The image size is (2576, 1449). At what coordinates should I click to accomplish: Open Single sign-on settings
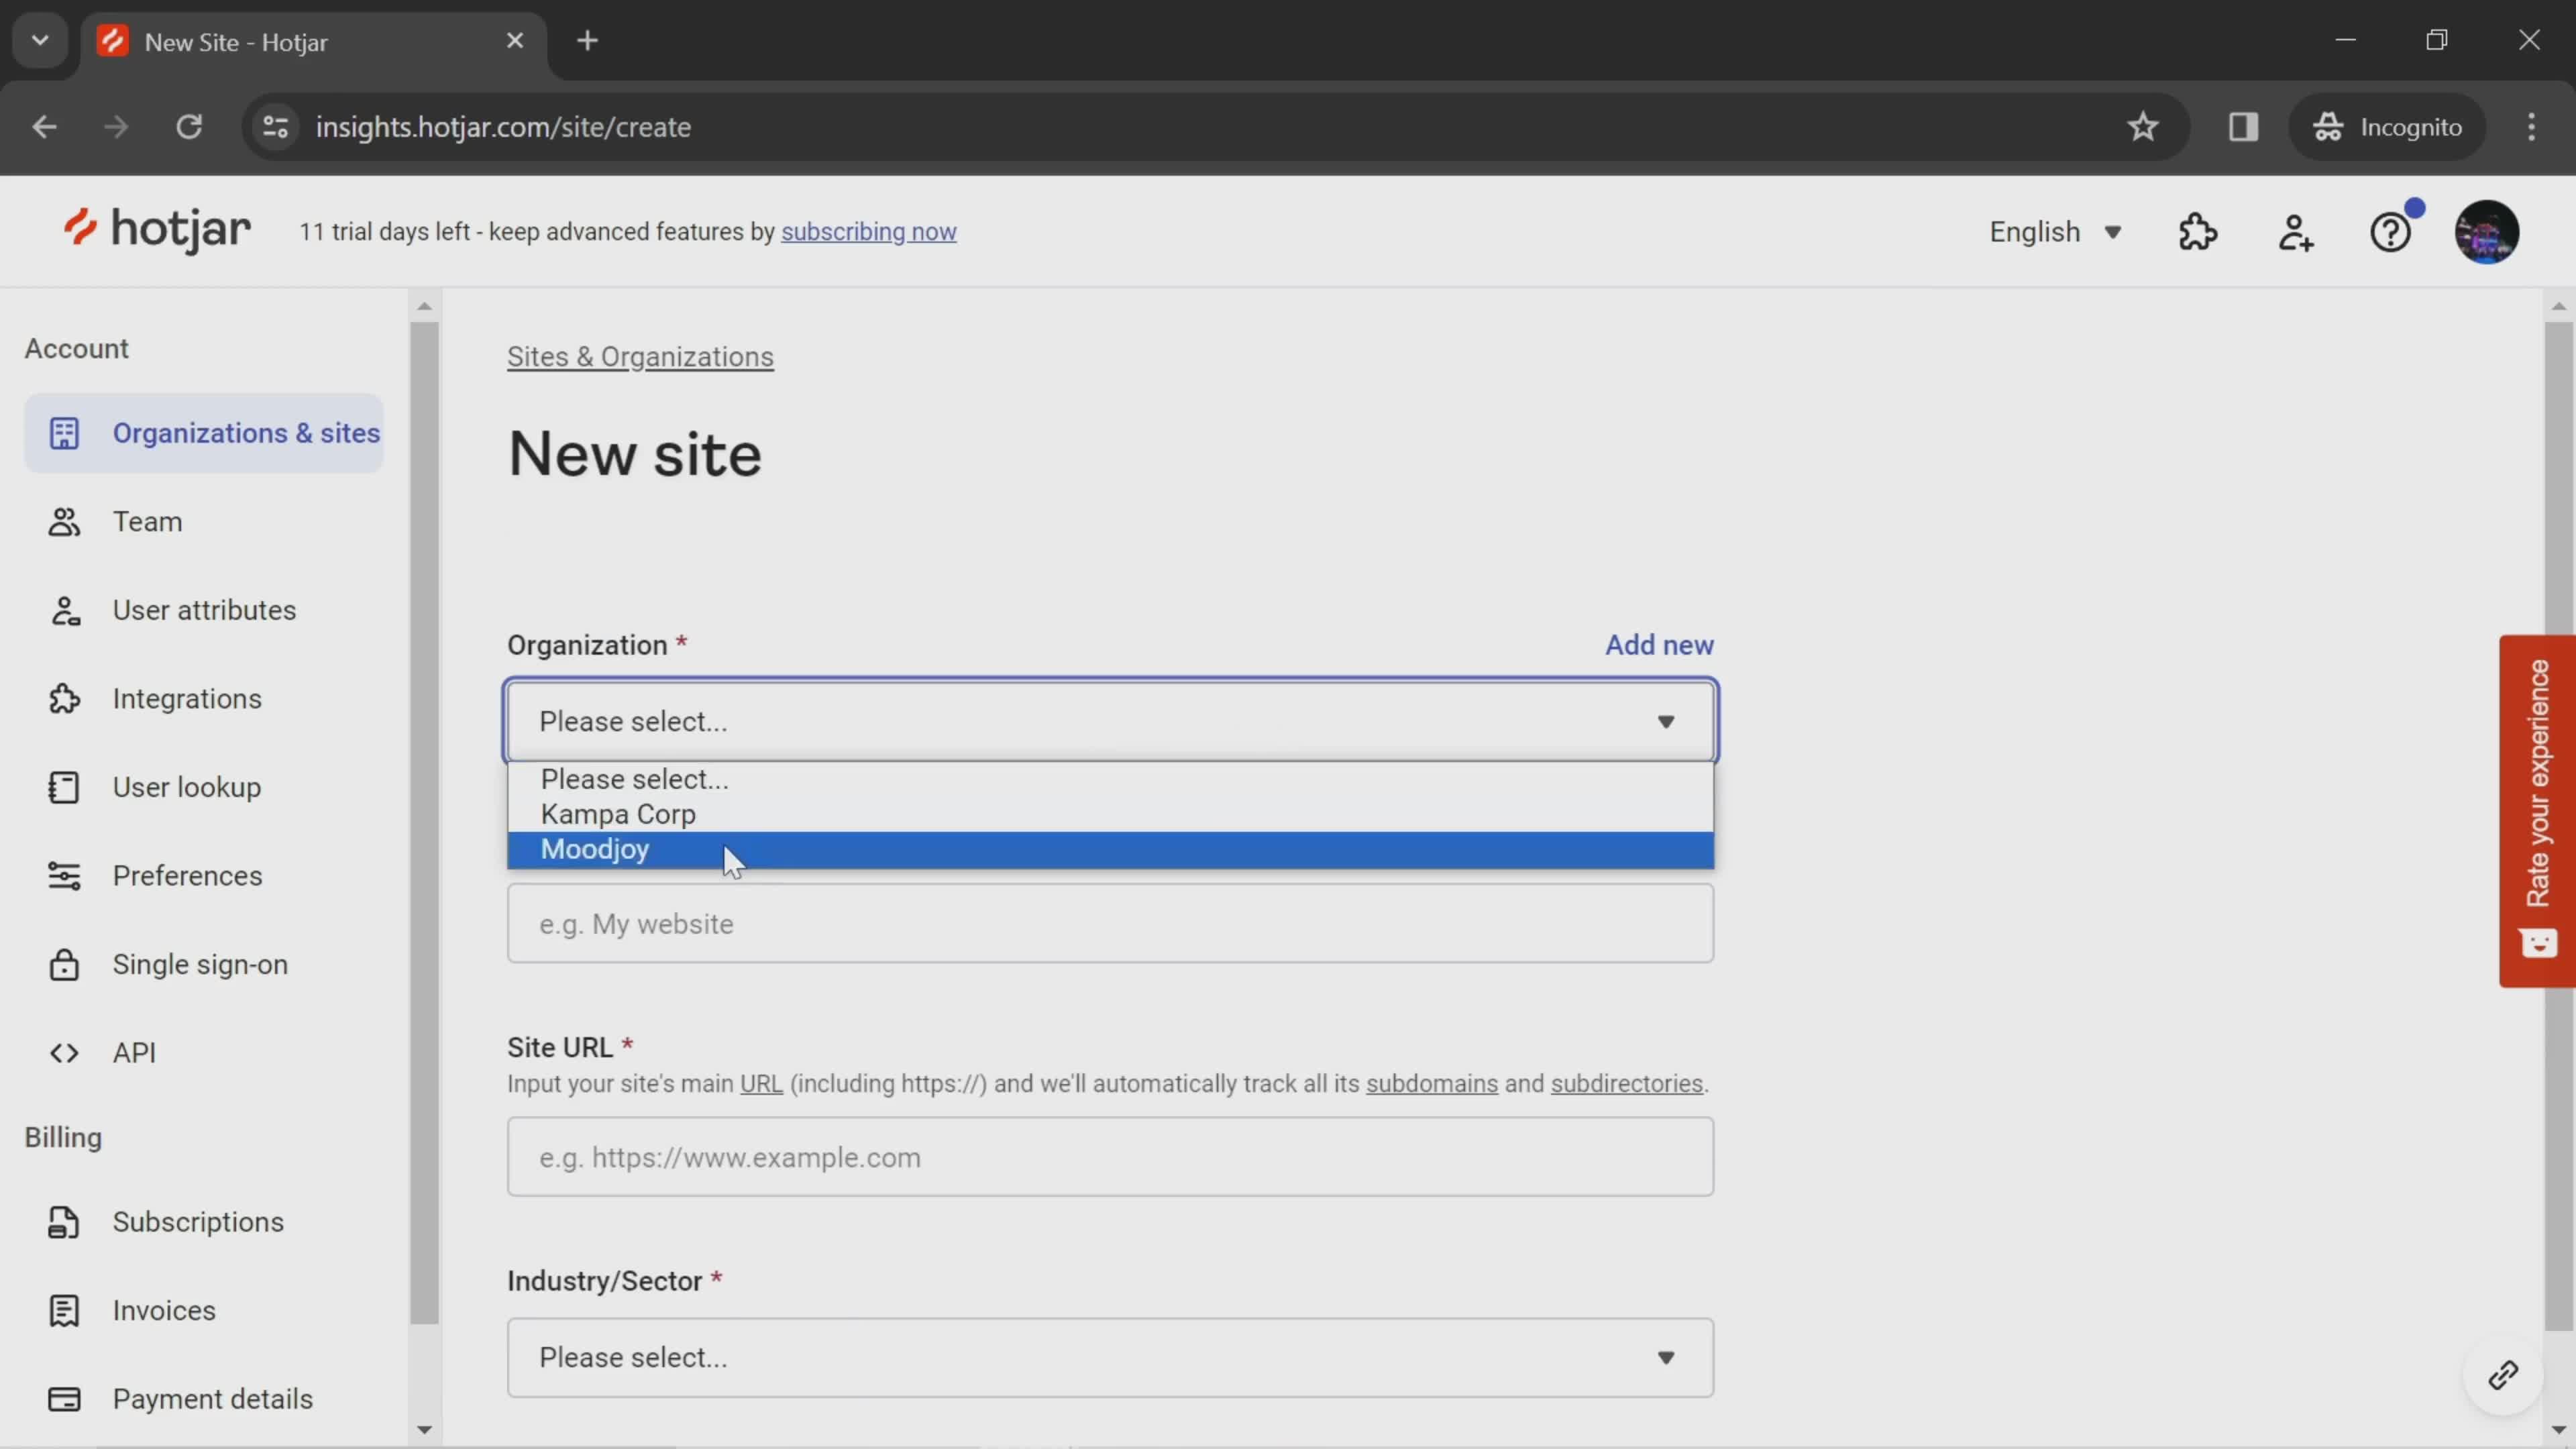pos(200,964)
